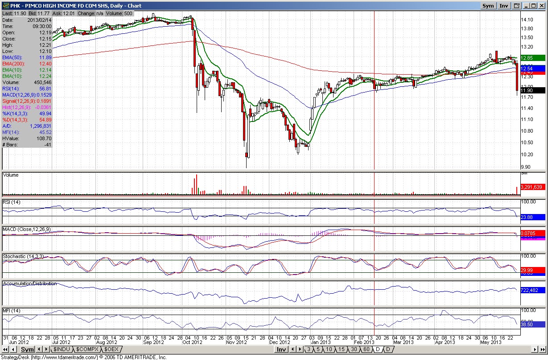548x360 pixels.
Task: Click the red 3,291,639 volume marker
Action: click(x=533, y=187)
